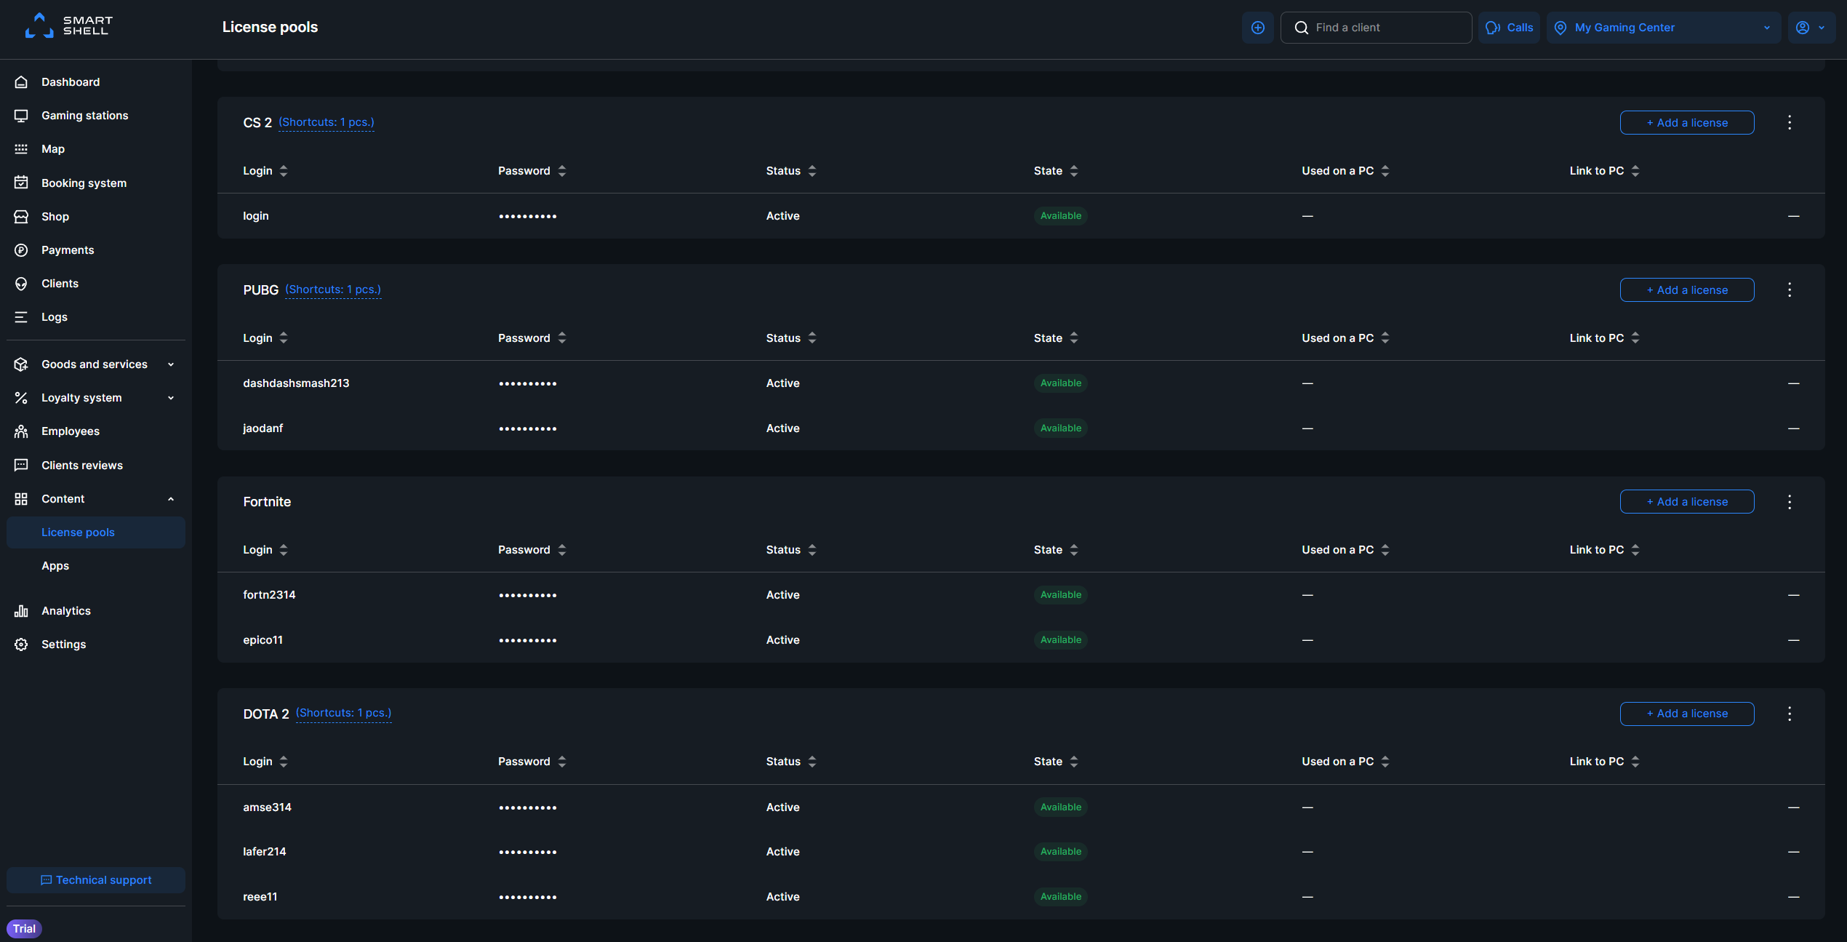Open the Booking system calendar icon

pyautogui.click(x=21, y=183)
